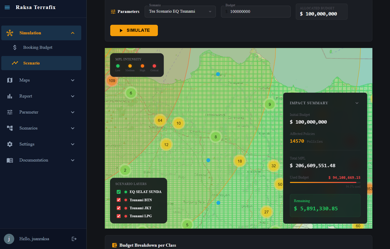This screenshot has height=249, width=390.
Task: Click map cluster marker 9
Action: pos(270,105)
